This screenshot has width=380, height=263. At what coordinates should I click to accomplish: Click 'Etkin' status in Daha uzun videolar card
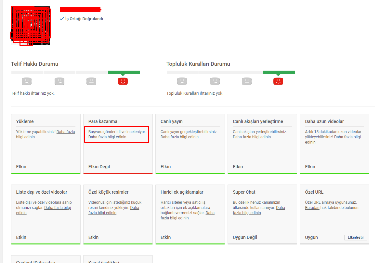tap(310, 167)
